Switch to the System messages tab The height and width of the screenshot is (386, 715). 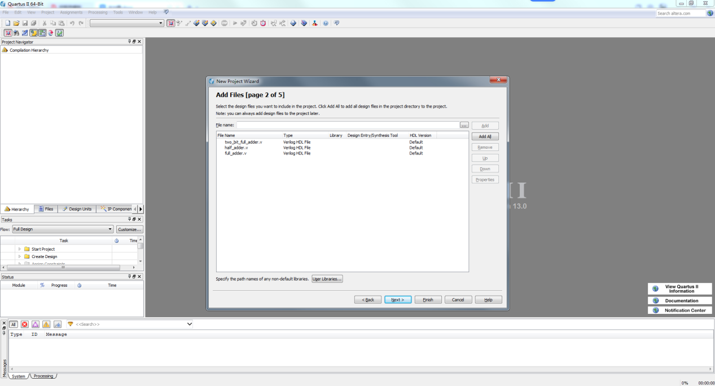pos(18,376)
